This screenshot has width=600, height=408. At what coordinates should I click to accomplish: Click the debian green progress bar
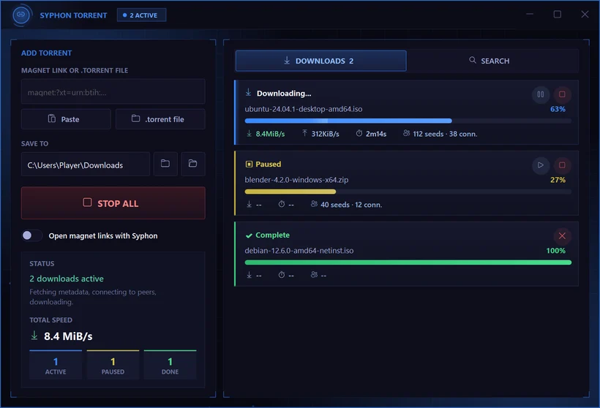(408, 262)
